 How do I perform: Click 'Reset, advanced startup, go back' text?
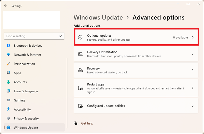tap(107, 73)
